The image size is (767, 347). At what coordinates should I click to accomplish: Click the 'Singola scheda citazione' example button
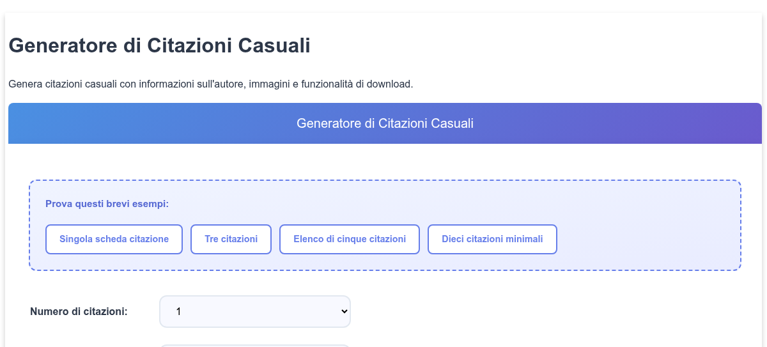[114, 239]
